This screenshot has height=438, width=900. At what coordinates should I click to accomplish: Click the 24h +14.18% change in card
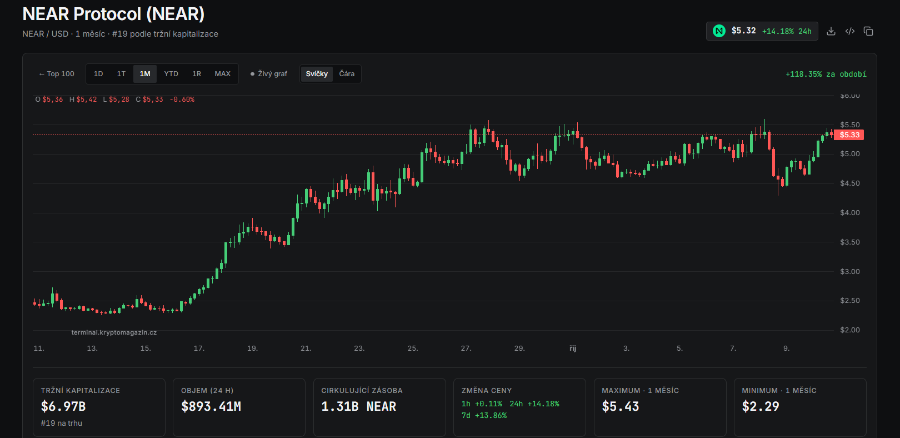(x=534, y=404)
